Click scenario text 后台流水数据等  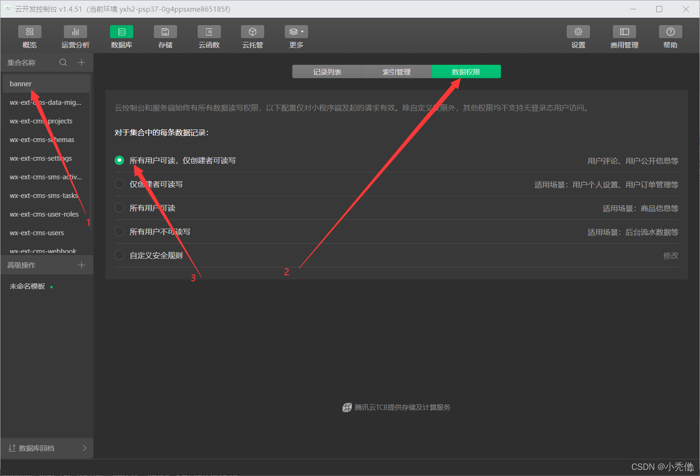click(x=652, y=232)
